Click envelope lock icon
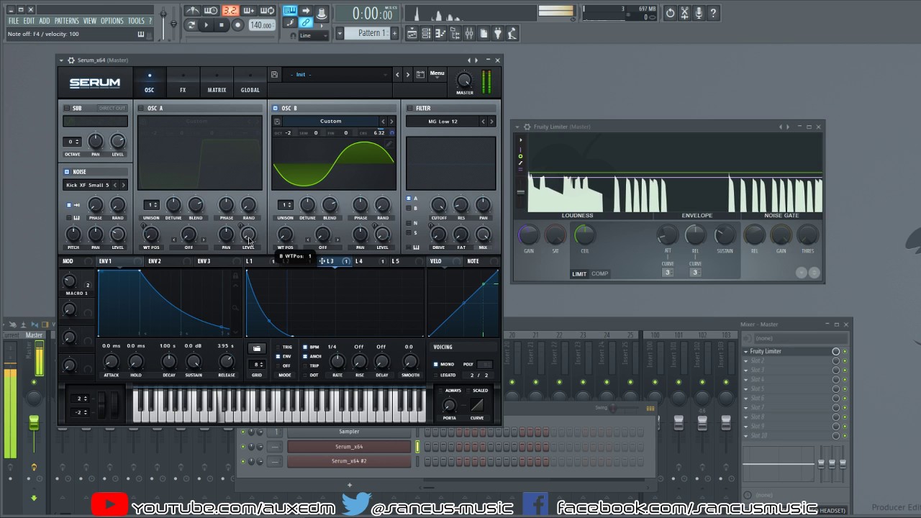Screen dimensions: 921x518 (235, 276)
